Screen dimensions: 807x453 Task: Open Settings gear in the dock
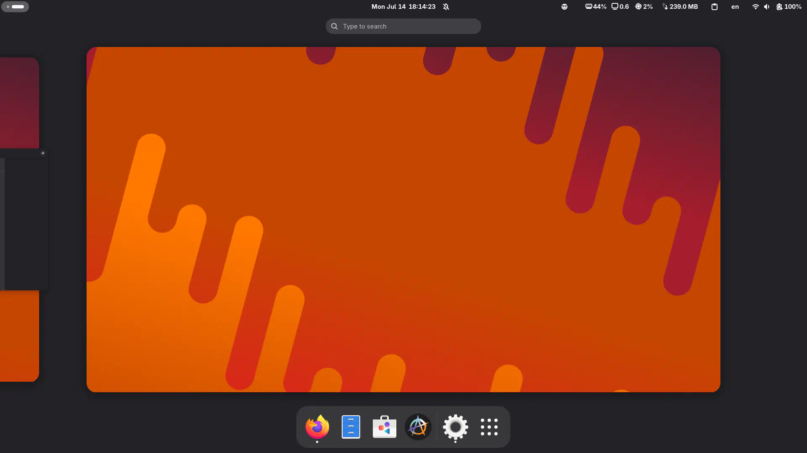(455, 427)
